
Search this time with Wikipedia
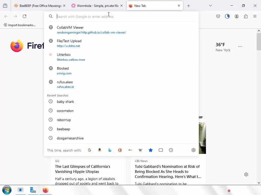(140, 150)
